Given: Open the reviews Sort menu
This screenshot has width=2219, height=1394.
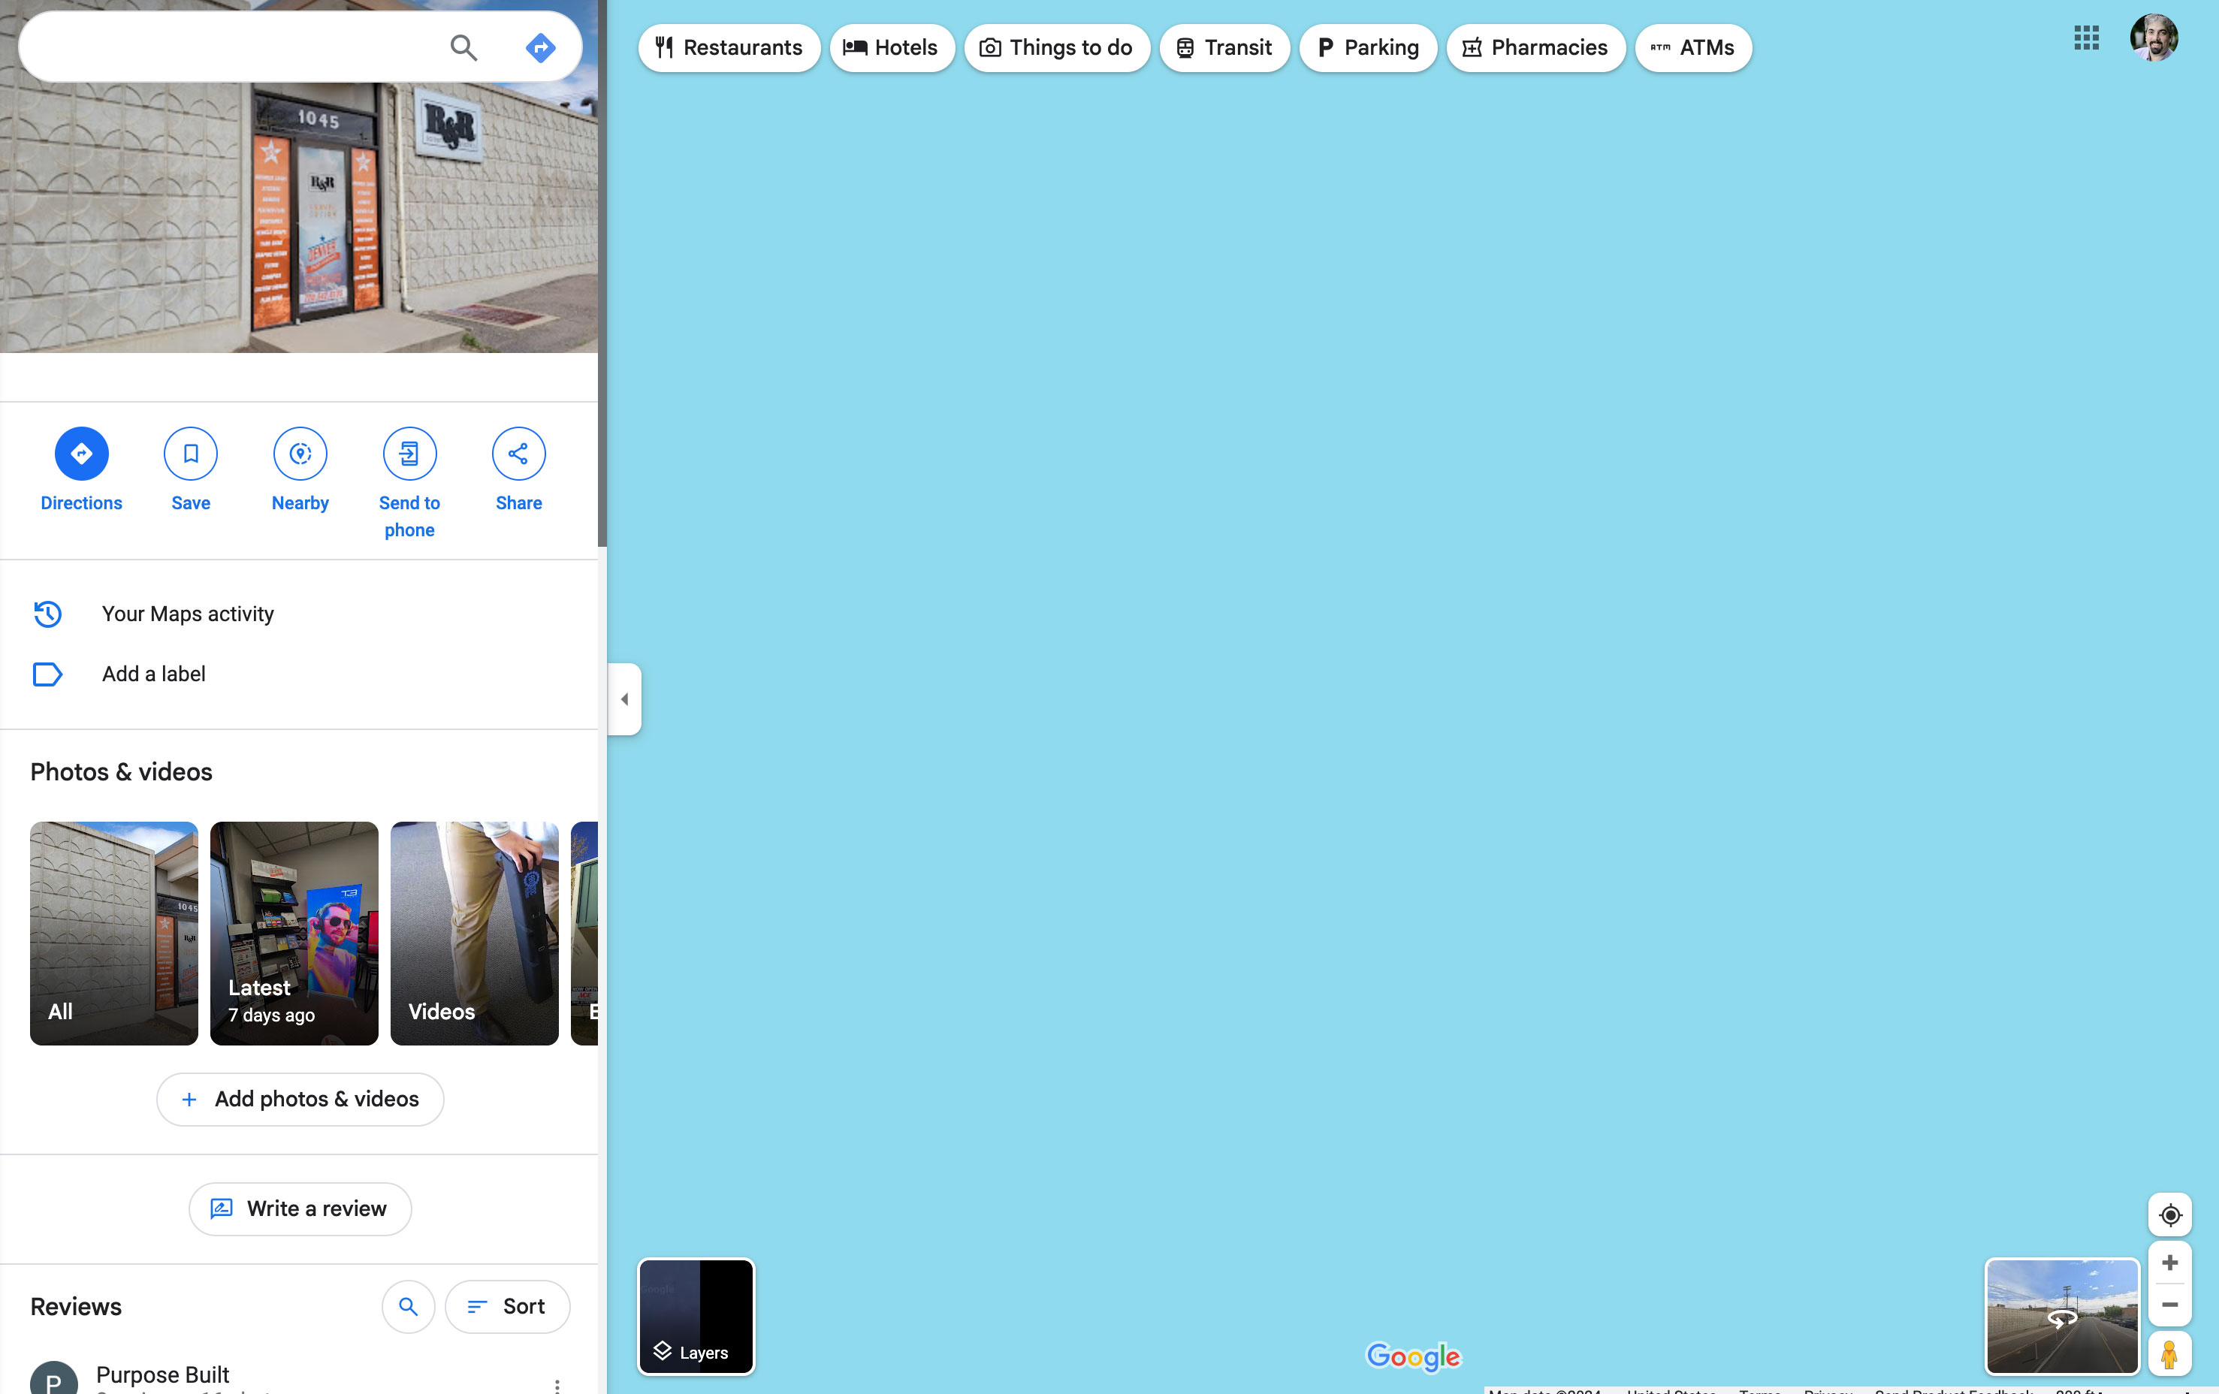Looking at the screenshot, I should 508,1306.
